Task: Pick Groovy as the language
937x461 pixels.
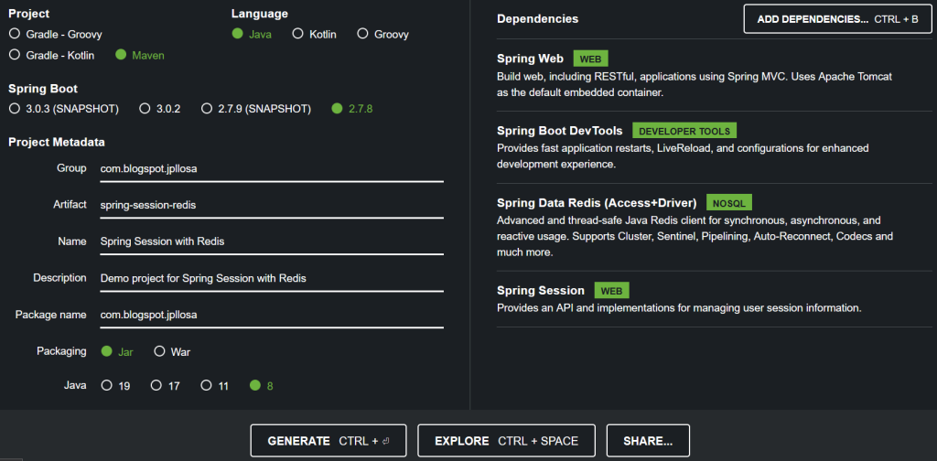Action: 363,34
